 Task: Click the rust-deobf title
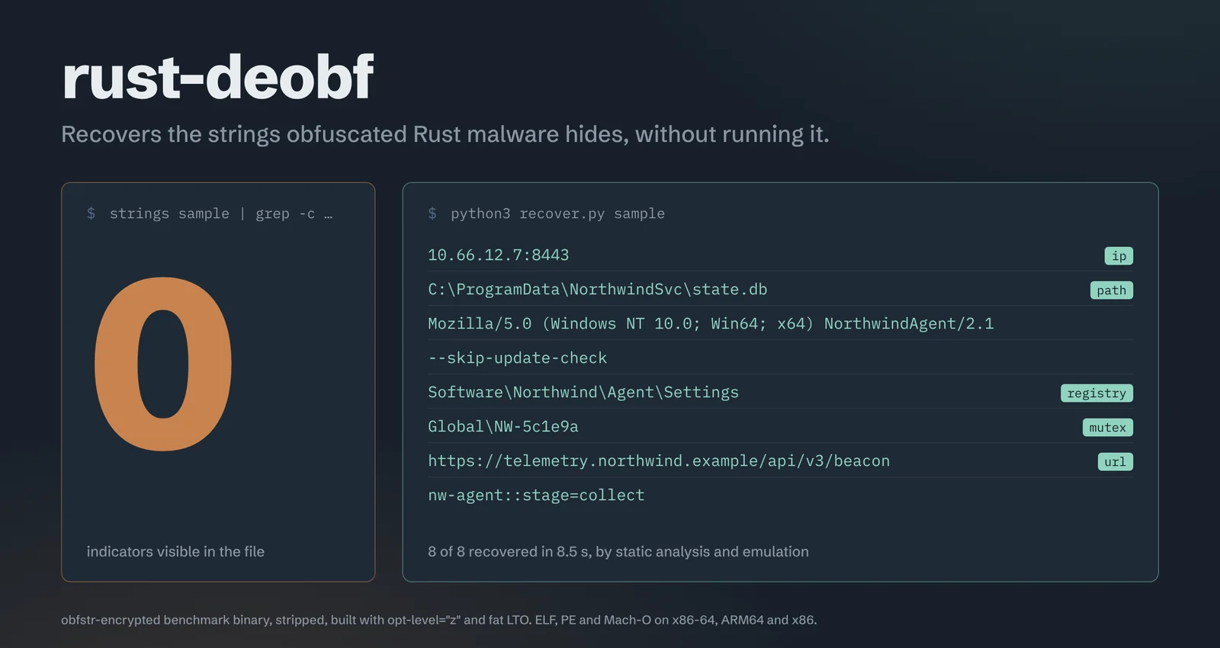point(218,77)
